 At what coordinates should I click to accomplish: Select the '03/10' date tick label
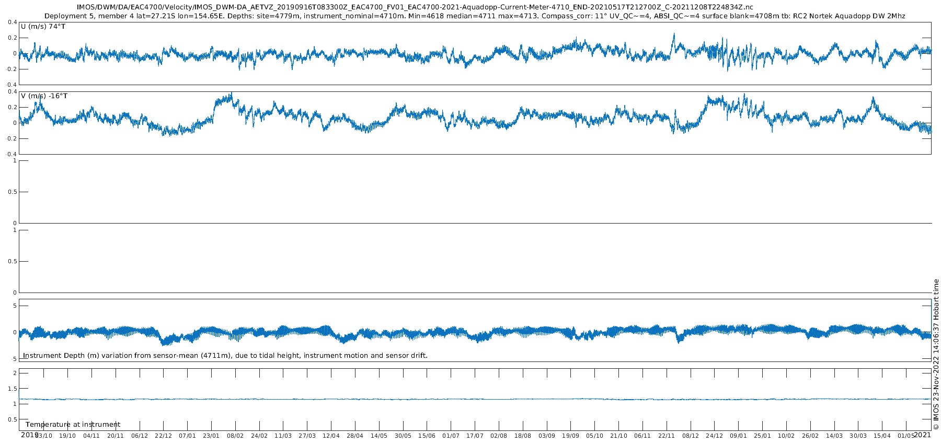[43, 436]
